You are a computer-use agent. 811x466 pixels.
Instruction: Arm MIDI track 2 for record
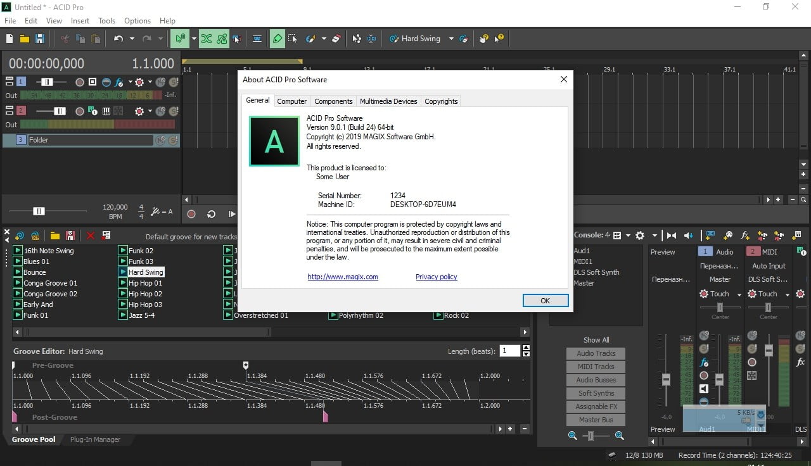pos(80,111)
